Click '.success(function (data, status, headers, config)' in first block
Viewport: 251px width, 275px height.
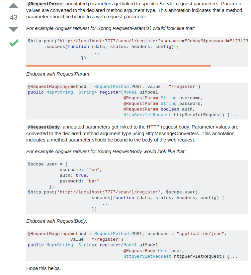pos(112,47)
